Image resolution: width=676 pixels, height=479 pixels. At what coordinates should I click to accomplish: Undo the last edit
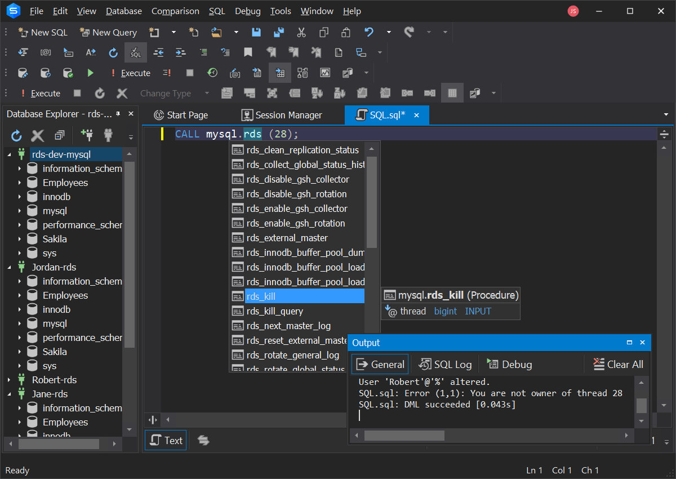tap(369, 32)
